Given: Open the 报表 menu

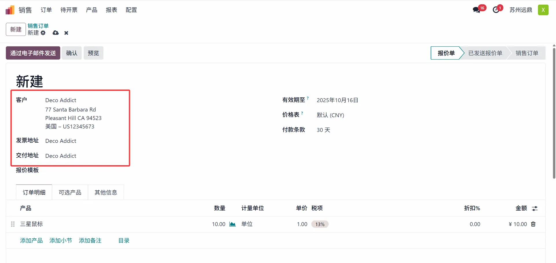Looking at the screenshot, I should pos(111,10).
